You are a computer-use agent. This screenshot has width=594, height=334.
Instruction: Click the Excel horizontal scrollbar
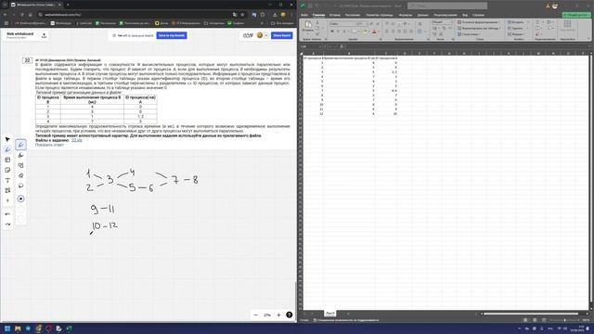(x=531, y=314)
